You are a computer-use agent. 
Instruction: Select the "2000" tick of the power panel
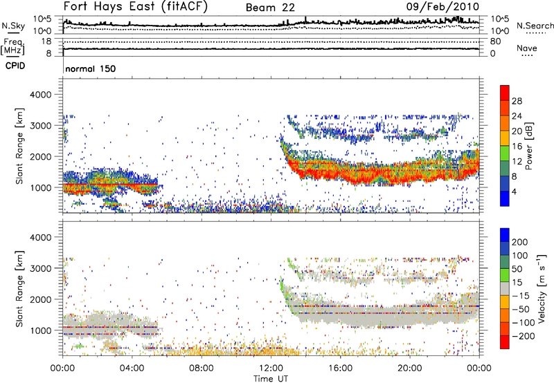tap(41, 156)
